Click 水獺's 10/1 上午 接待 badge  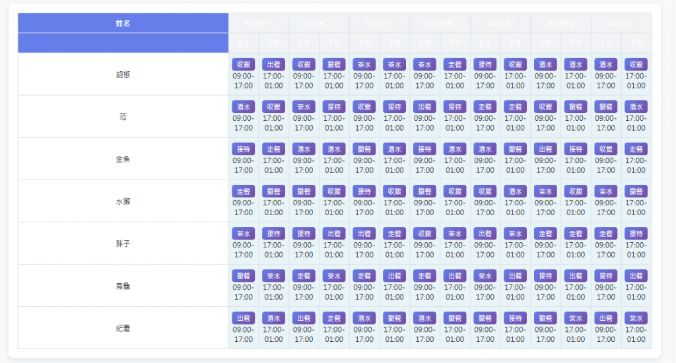click(x=364, y=191)
